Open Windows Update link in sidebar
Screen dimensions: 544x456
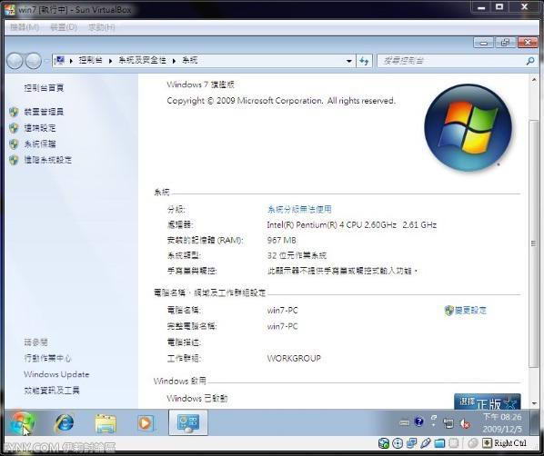click(56, 374)
